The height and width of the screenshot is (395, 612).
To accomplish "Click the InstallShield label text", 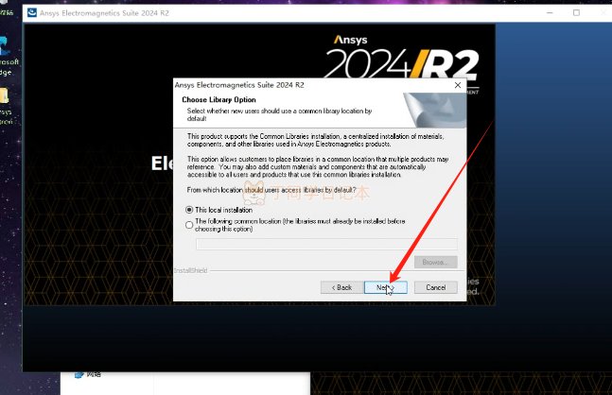I will [190, 270].
